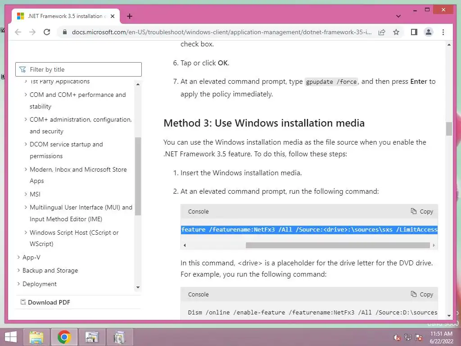Reload the docs.microsoft.com page

click(x=47, y=32)
